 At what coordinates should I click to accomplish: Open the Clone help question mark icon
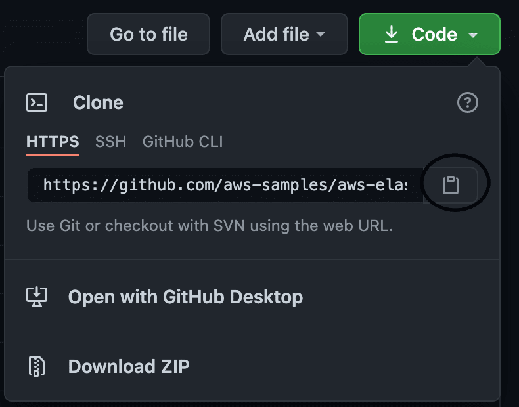[467, 102]
